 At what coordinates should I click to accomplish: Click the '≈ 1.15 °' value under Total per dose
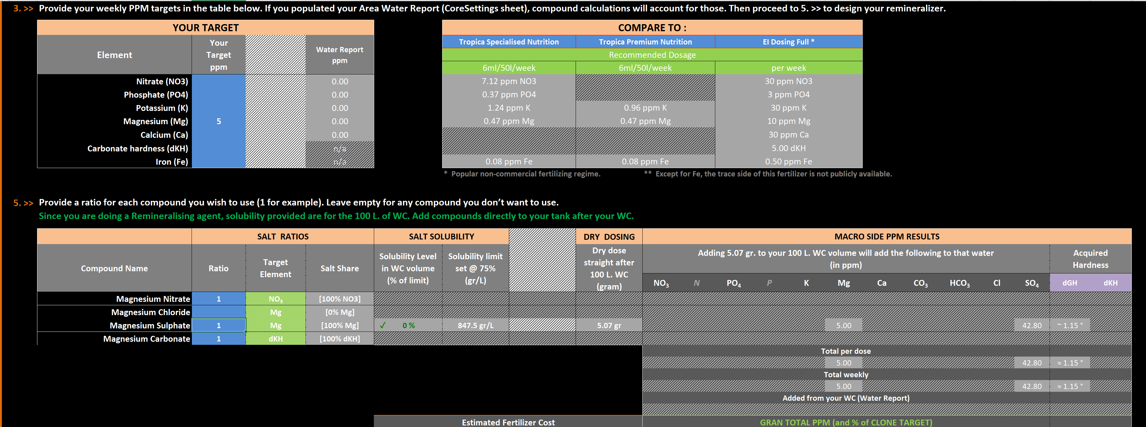tap(1070, 363)
